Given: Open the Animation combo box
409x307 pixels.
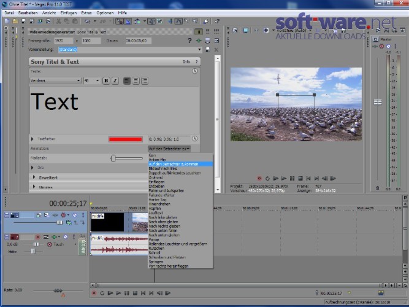Looking at the screenshot, I should pyautogui.click(x=169, y=149).
